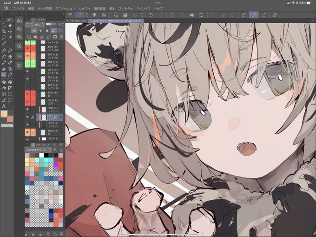The width and height of the screenshot is (316, 237).
Task: Click the layer opacity stepper arrows
Action: pos(63,24)
